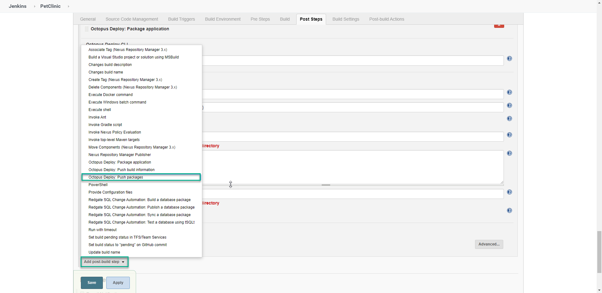The width and height of the screenshot is (602, 293).
Task: Click the red delete step button
Action: pyautogui.click(x=499, y=25)
